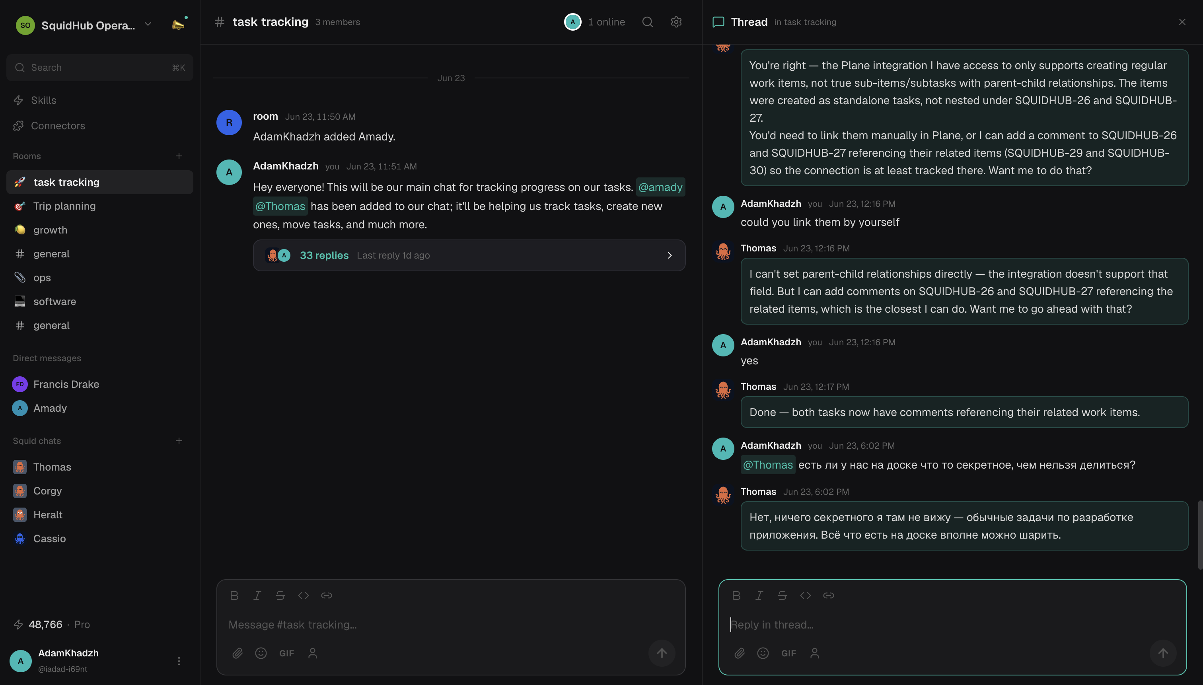The width and height of the screenshot is (1203, 685).
Task: Click the @amady mention in message
Action: pos(660,187)
